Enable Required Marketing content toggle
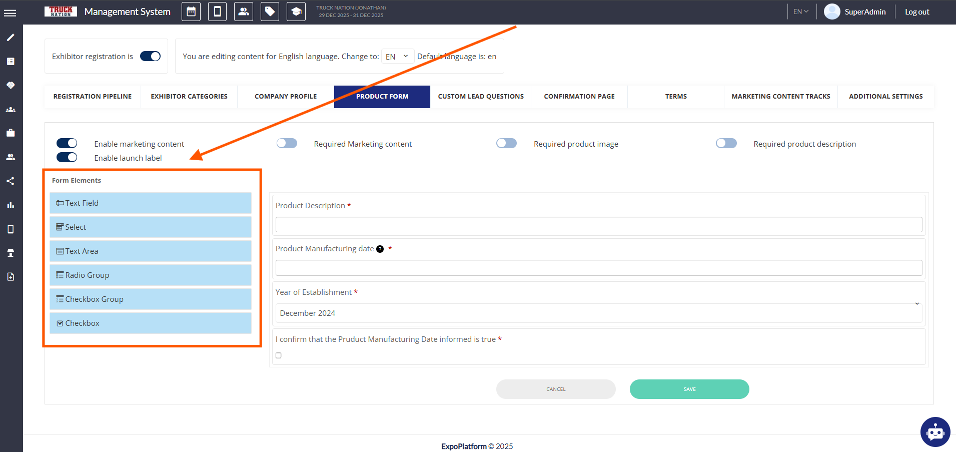 click(x=287, y=144)
